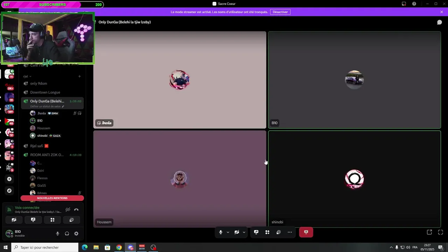This screenshot has height=252, width=448.
Task: Open Microsoft Edge from the taskbar
Action: tap(85, 247)
